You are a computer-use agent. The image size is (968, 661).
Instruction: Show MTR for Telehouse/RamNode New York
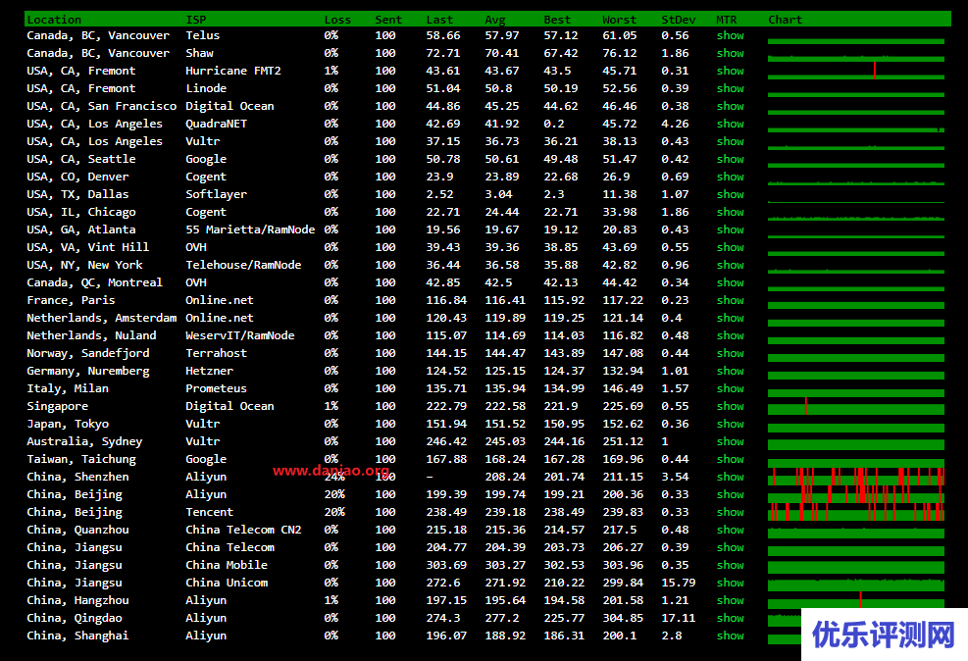point(730,265)
